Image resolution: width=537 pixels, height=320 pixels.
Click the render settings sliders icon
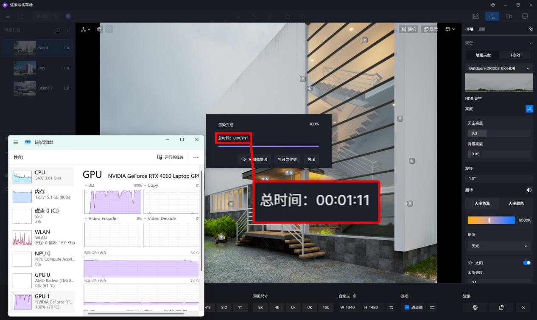(432, 307)
